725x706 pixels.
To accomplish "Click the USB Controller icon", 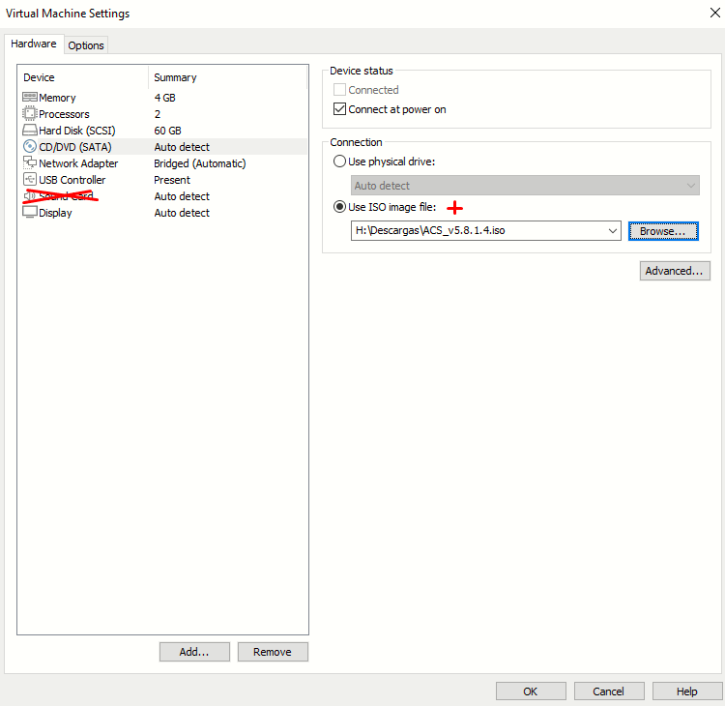I will click(30, 179).
